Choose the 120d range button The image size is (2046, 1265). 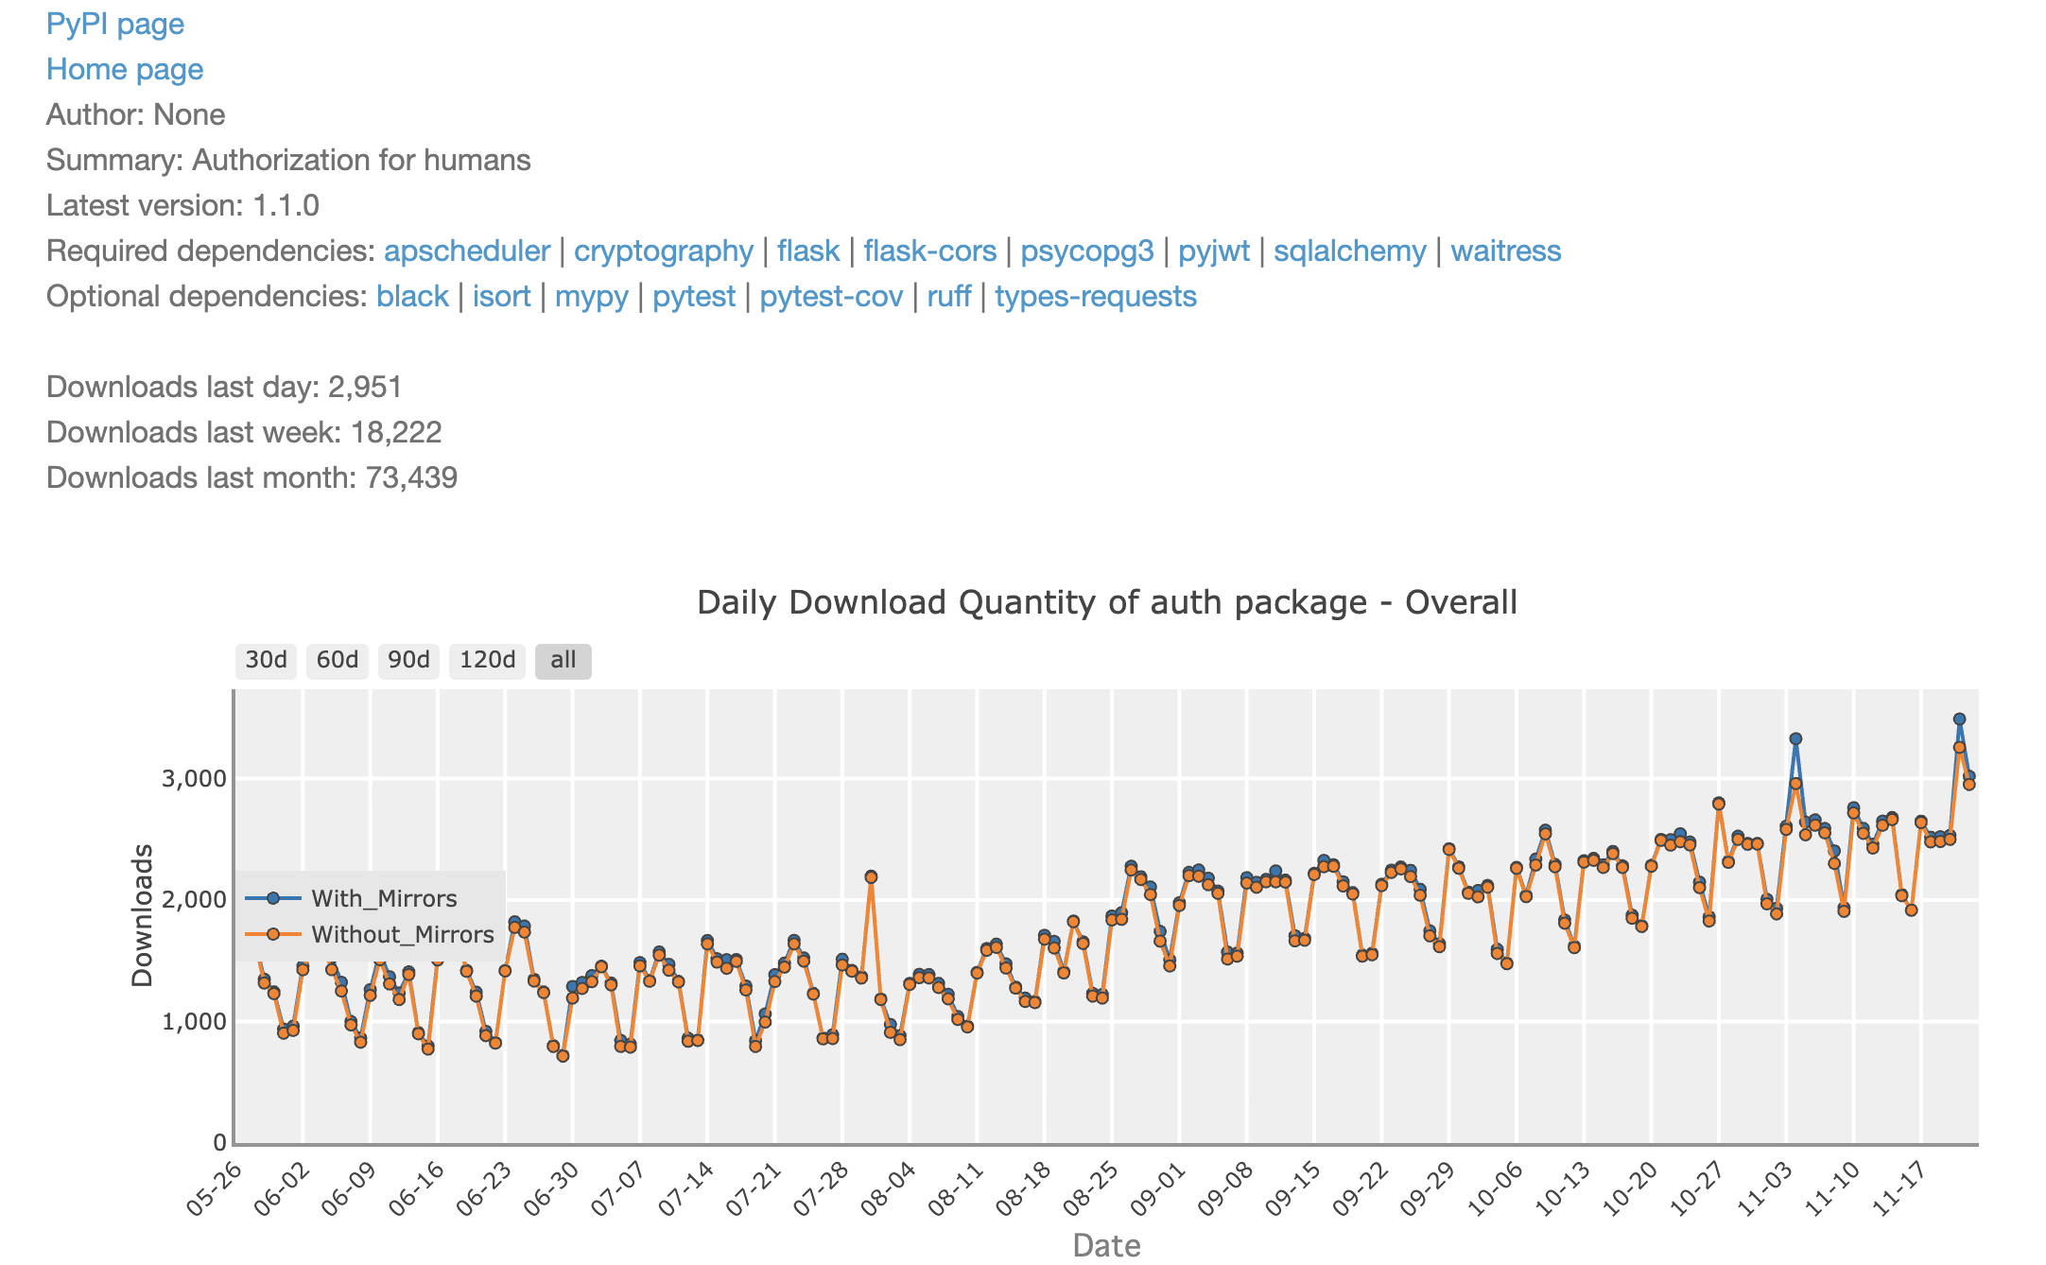(x=487, y=660)
